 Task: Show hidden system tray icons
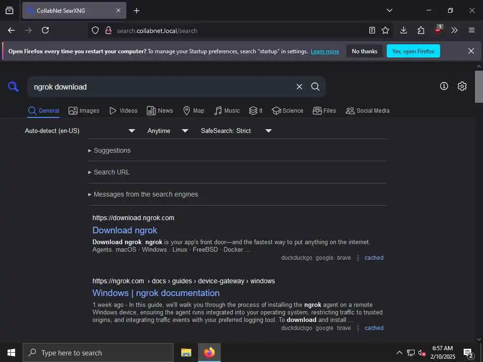(x=399, y=353)
